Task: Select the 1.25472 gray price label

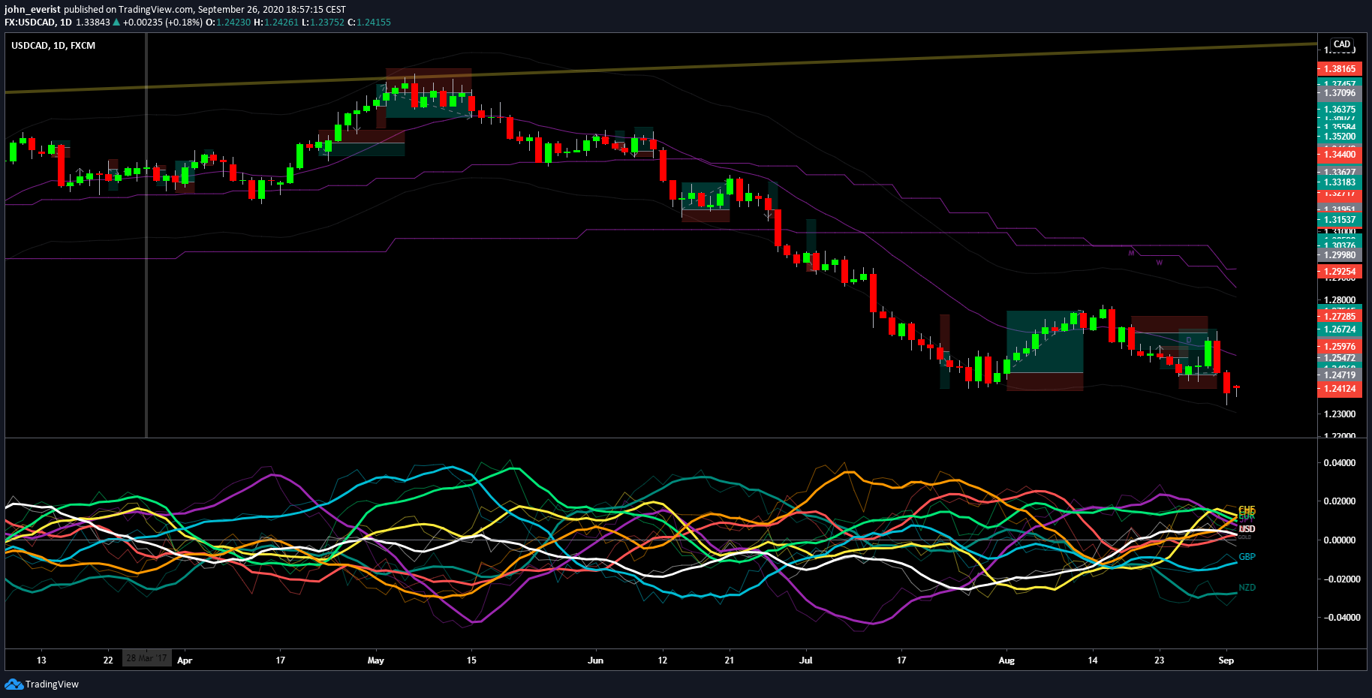Action: 1340,358
